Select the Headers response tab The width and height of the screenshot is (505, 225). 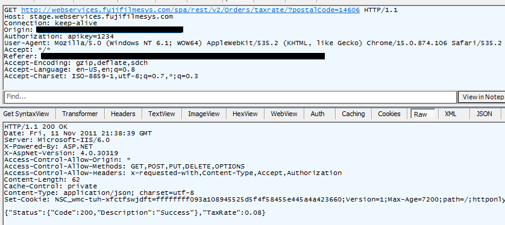pos(123,114)
